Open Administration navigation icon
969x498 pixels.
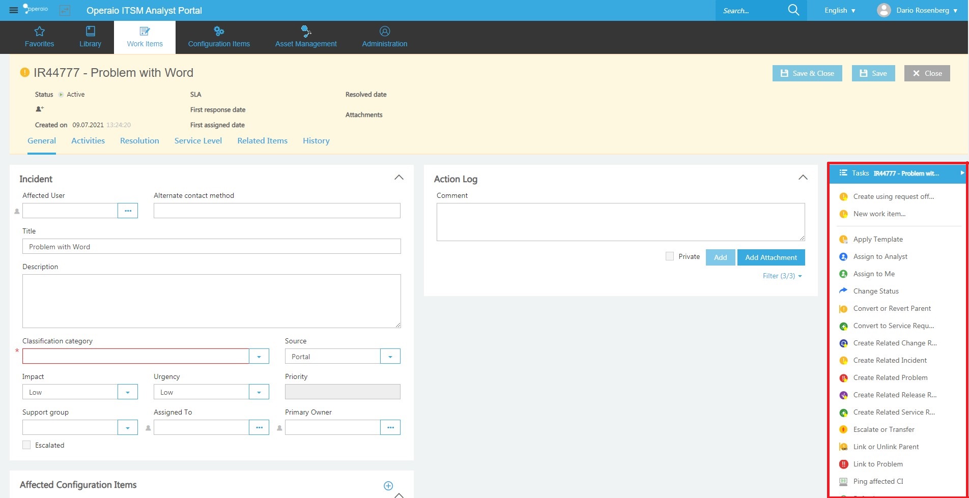point(385,32)
